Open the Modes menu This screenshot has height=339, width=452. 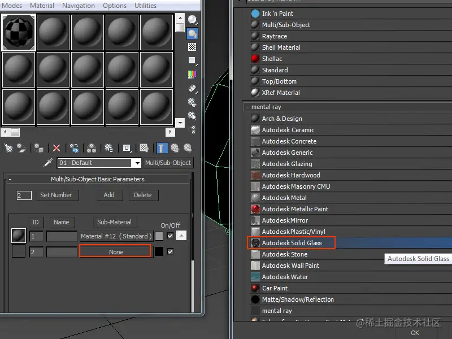coord(12,6)
